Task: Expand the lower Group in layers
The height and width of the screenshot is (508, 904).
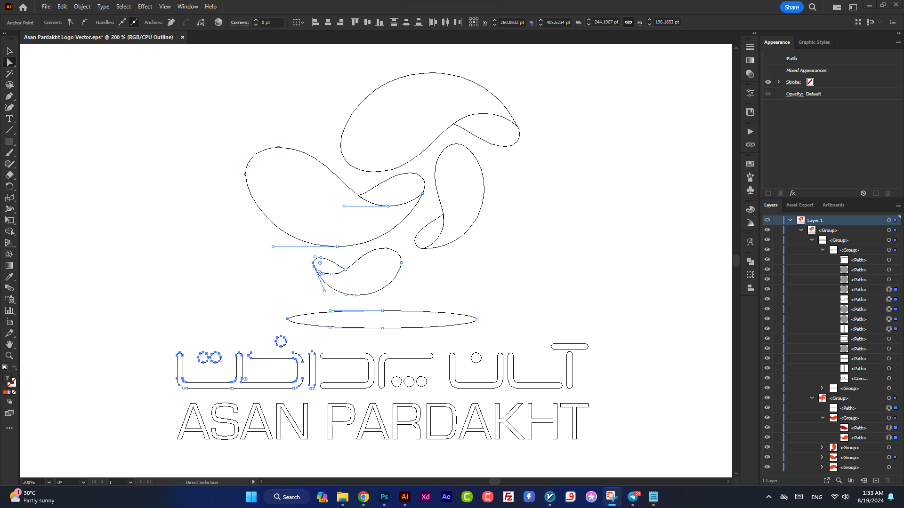Action: [x=822, y=467]
